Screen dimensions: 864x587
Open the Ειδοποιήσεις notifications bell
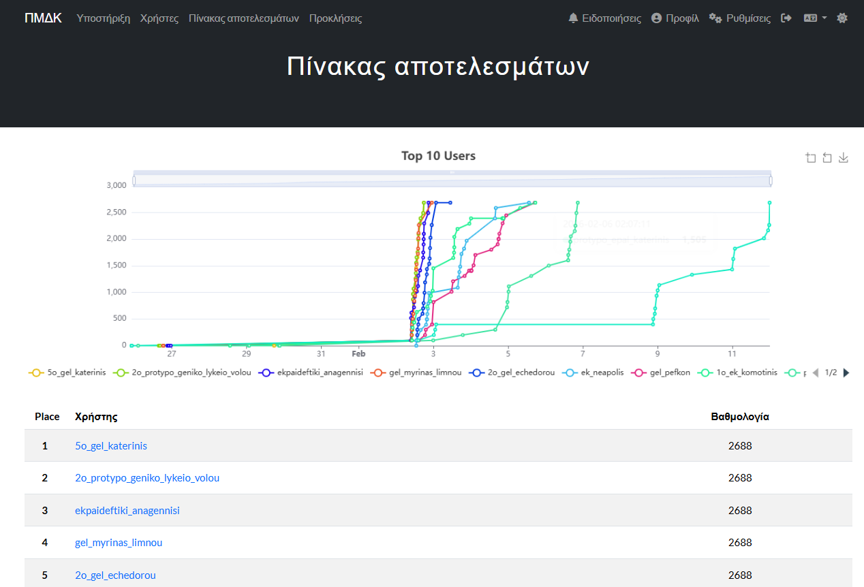point(573,18)
